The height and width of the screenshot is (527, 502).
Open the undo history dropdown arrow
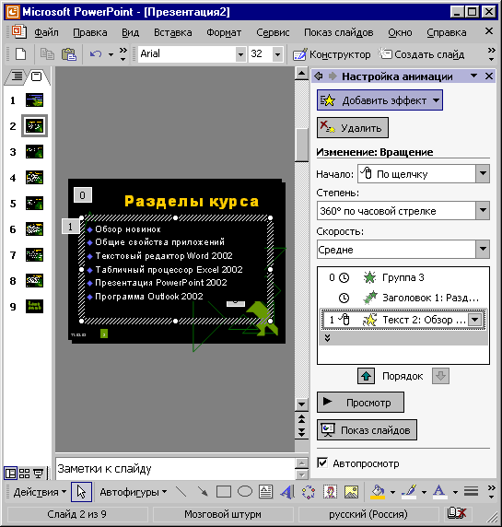[111, 54]
